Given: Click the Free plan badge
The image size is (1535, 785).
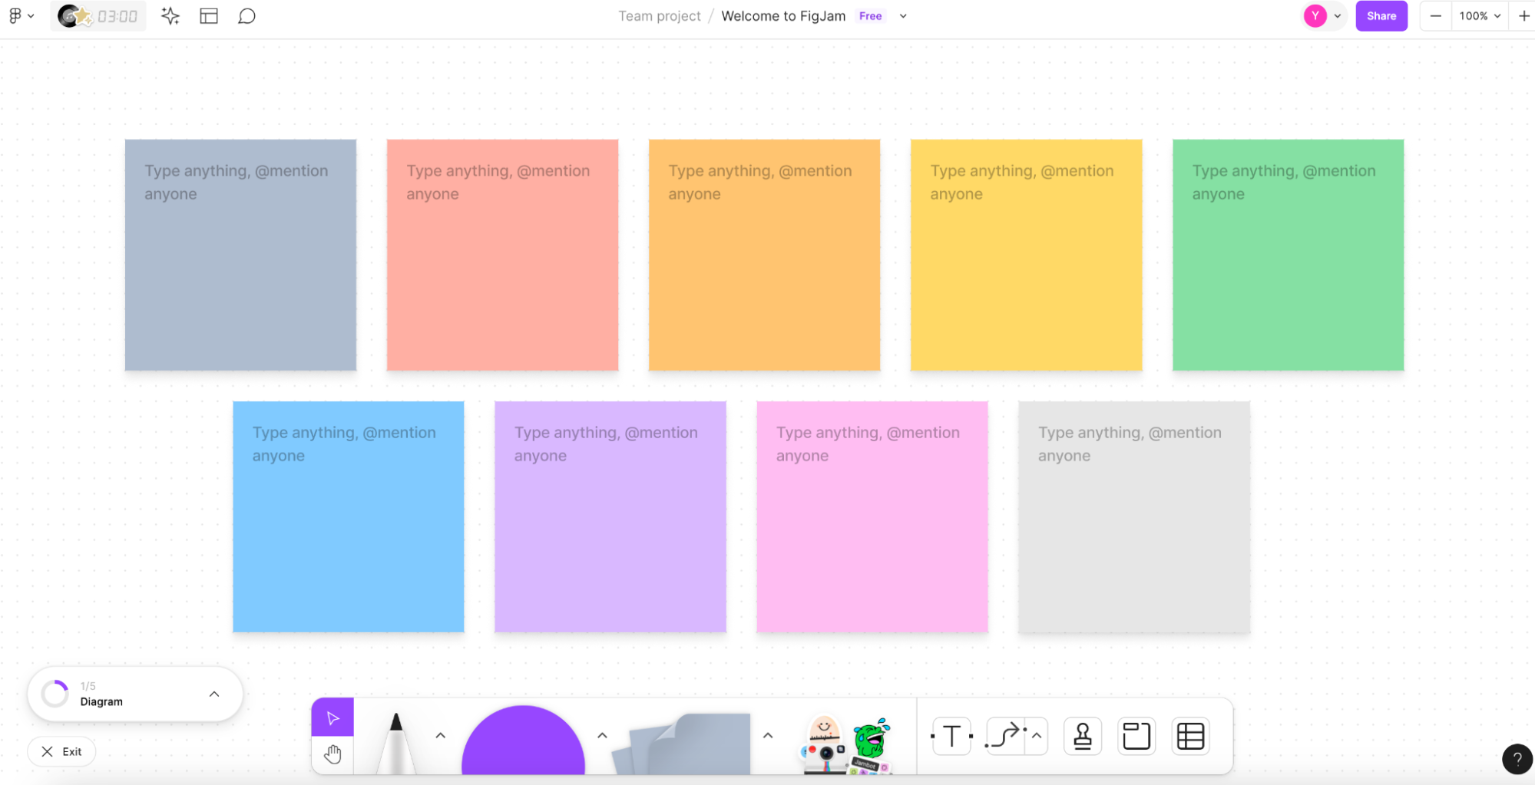Looking at the screenshot, I should pos(870,16).
